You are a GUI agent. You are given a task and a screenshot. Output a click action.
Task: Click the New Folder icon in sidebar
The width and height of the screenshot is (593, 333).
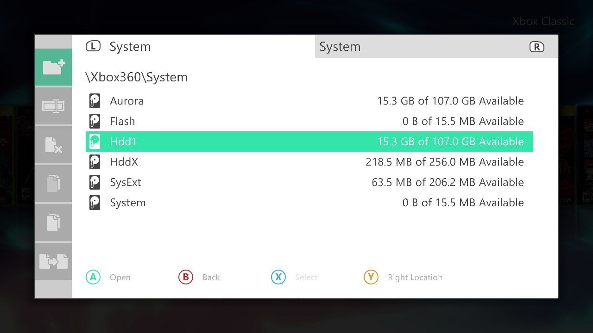(x=53, y=67)
